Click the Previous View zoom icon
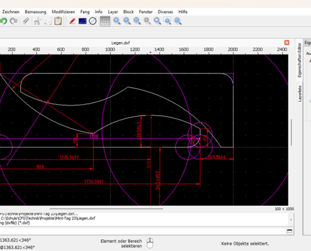 [x=157, y=21]
